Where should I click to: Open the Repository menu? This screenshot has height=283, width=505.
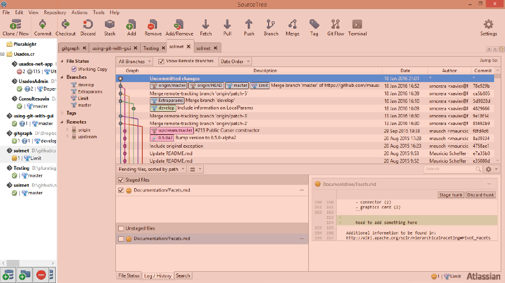55,13
